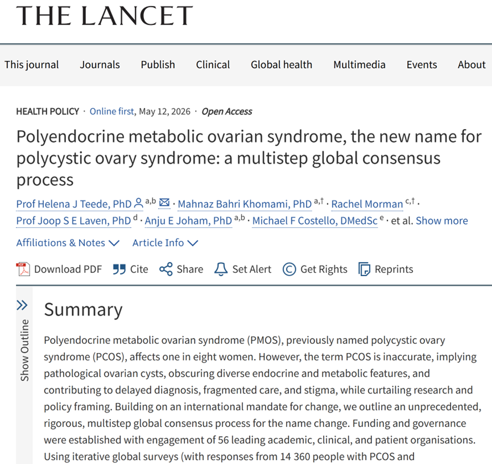The width and height of the screenshot is (492, 464).
Task: Open the Multimedia menu item
Action: [359, 65]
